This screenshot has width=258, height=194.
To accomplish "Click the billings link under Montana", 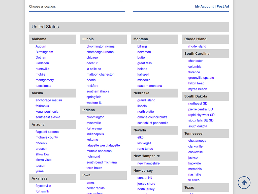I will click(142, 46).
